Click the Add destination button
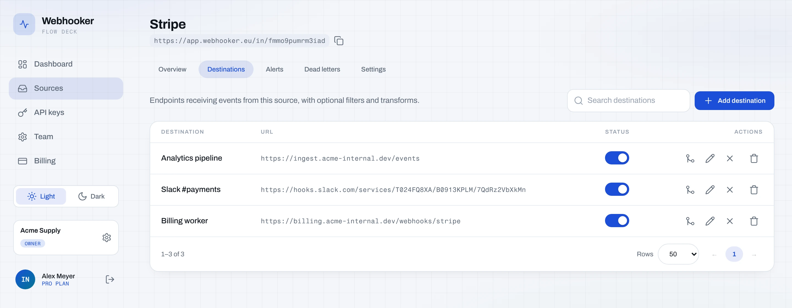792x308 pixels. tap(734, 101)
